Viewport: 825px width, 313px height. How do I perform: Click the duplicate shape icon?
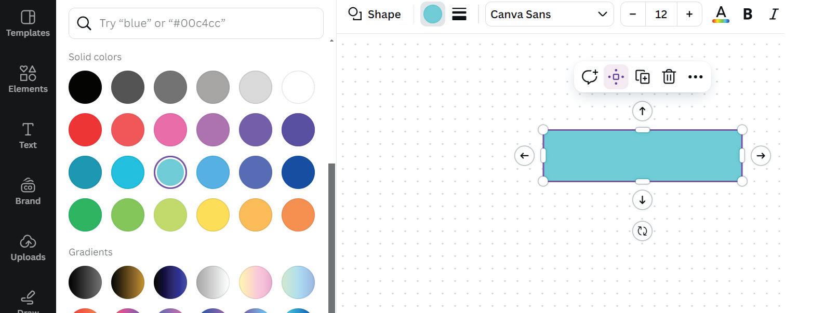(642, 77)
